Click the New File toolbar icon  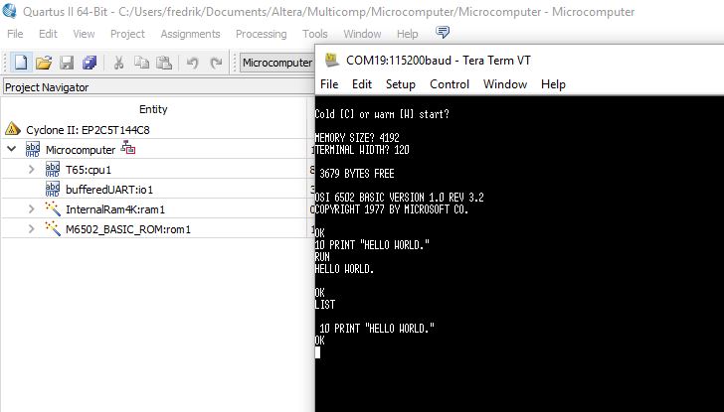(x=21, y=63)
